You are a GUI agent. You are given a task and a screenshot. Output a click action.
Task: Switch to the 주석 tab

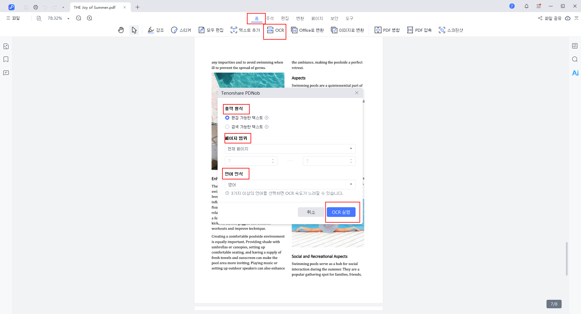click(x=270, y=18)
